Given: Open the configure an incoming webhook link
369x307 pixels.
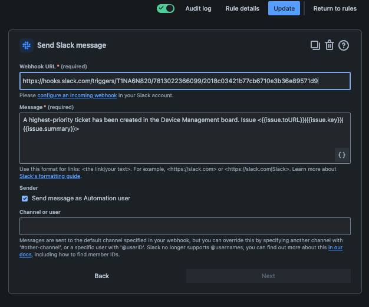Looking at the screenshot, I should pos(77,95).
